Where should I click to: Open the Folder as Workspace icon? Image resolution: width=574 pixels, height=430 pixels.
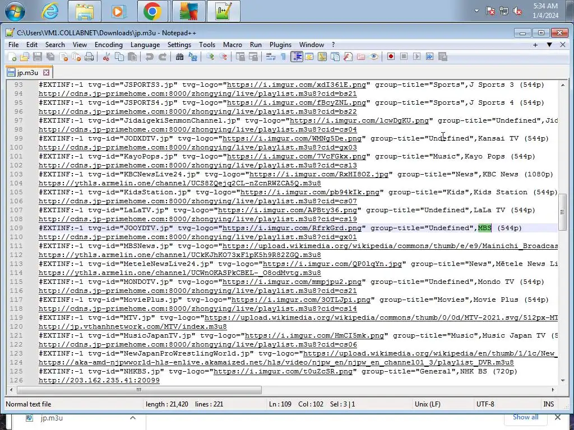point(361,57)
